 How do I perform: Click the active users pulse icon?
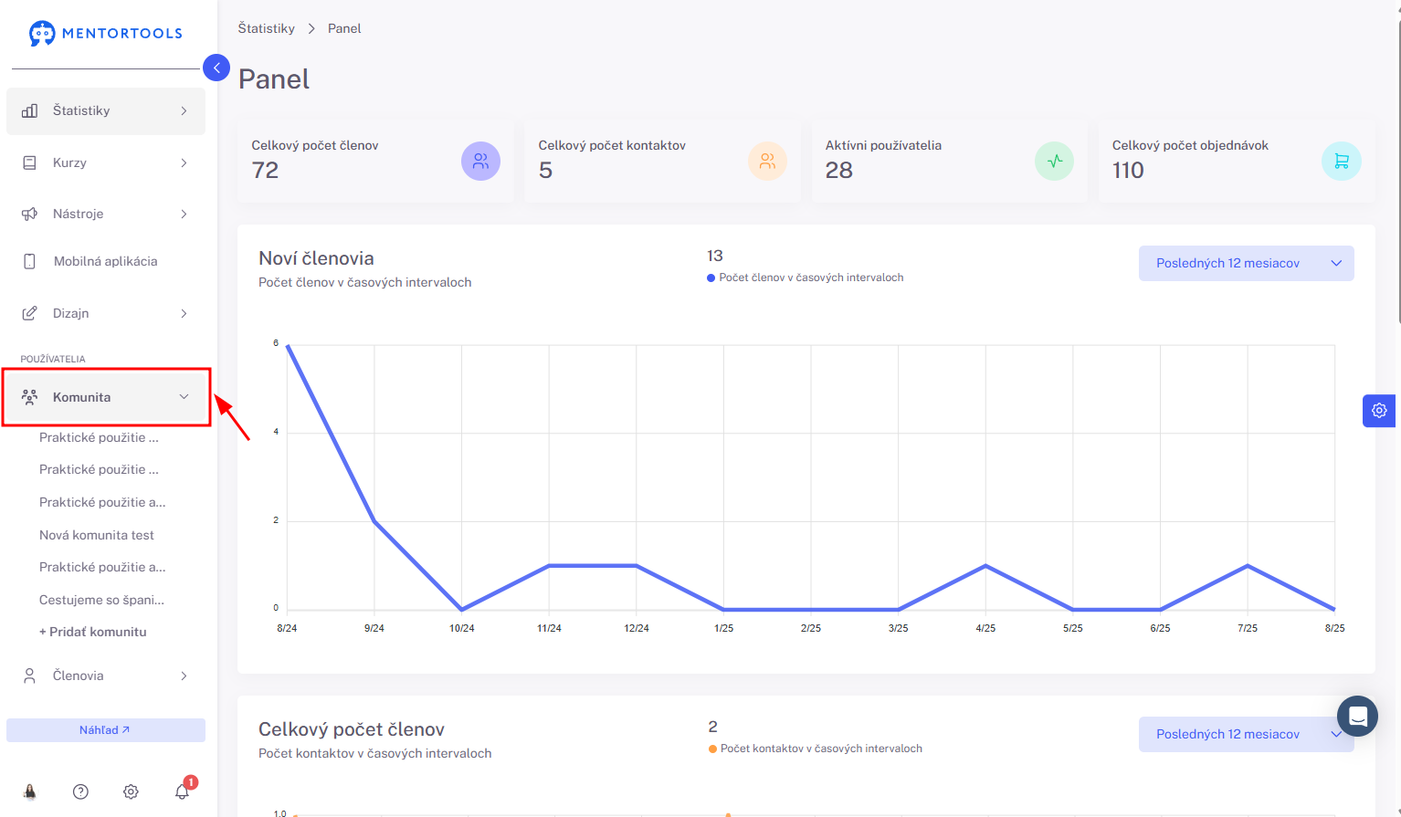1055,162
